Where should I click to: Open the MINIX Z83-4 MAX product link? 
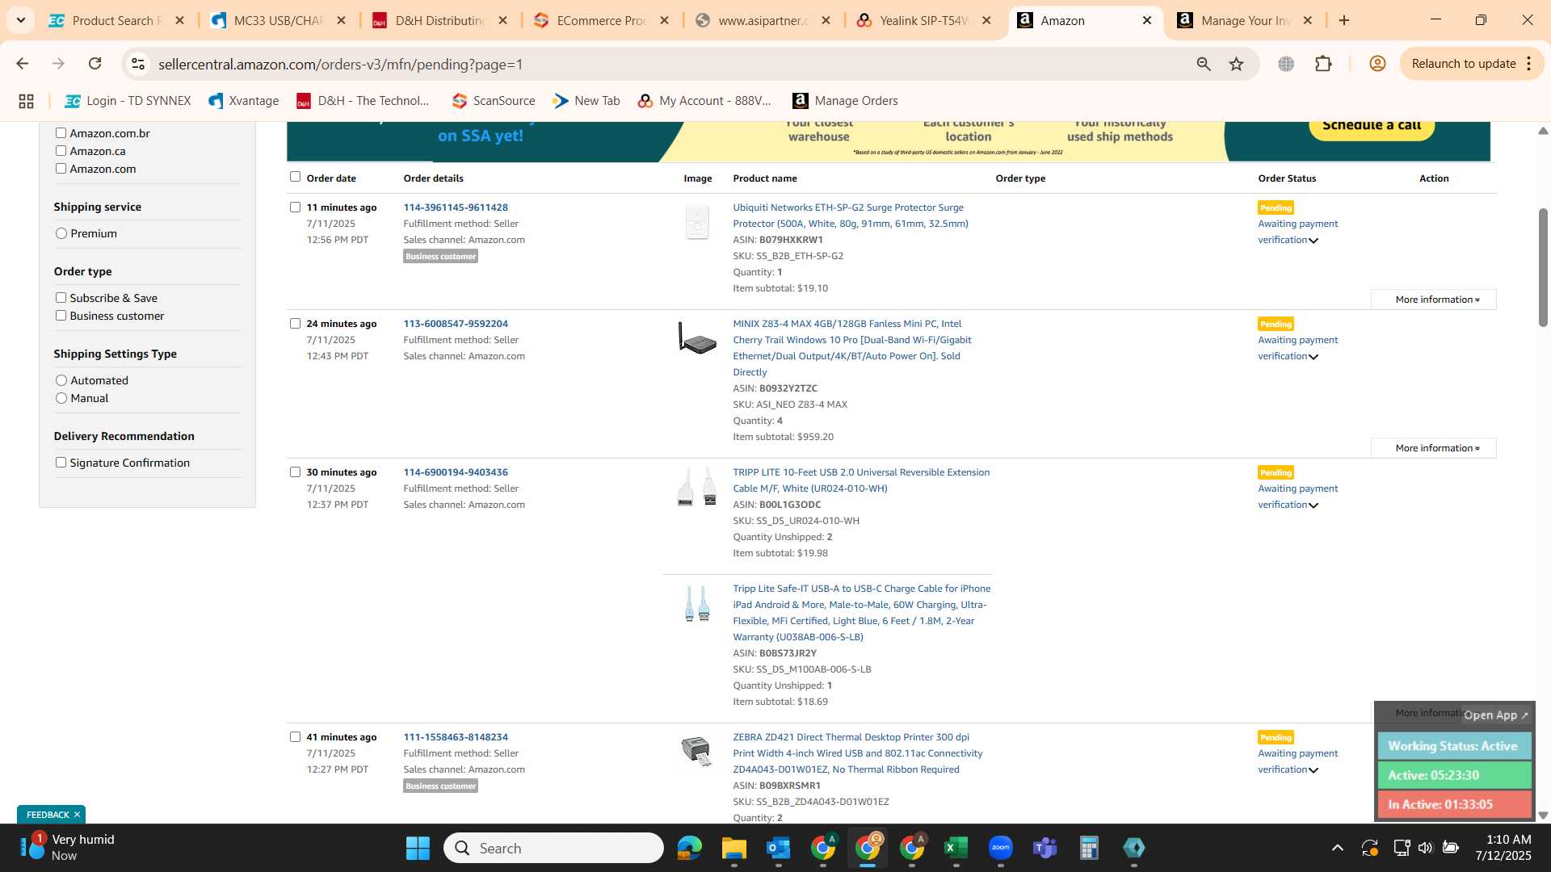click(852, 348)
